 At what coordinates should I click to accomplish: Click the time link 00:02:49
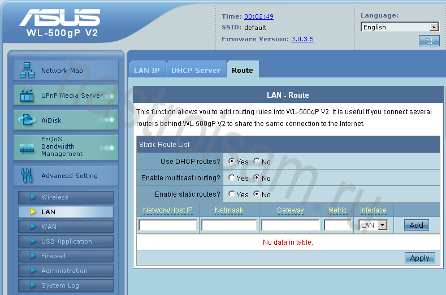pyautogui.click(x=259, y=16)
